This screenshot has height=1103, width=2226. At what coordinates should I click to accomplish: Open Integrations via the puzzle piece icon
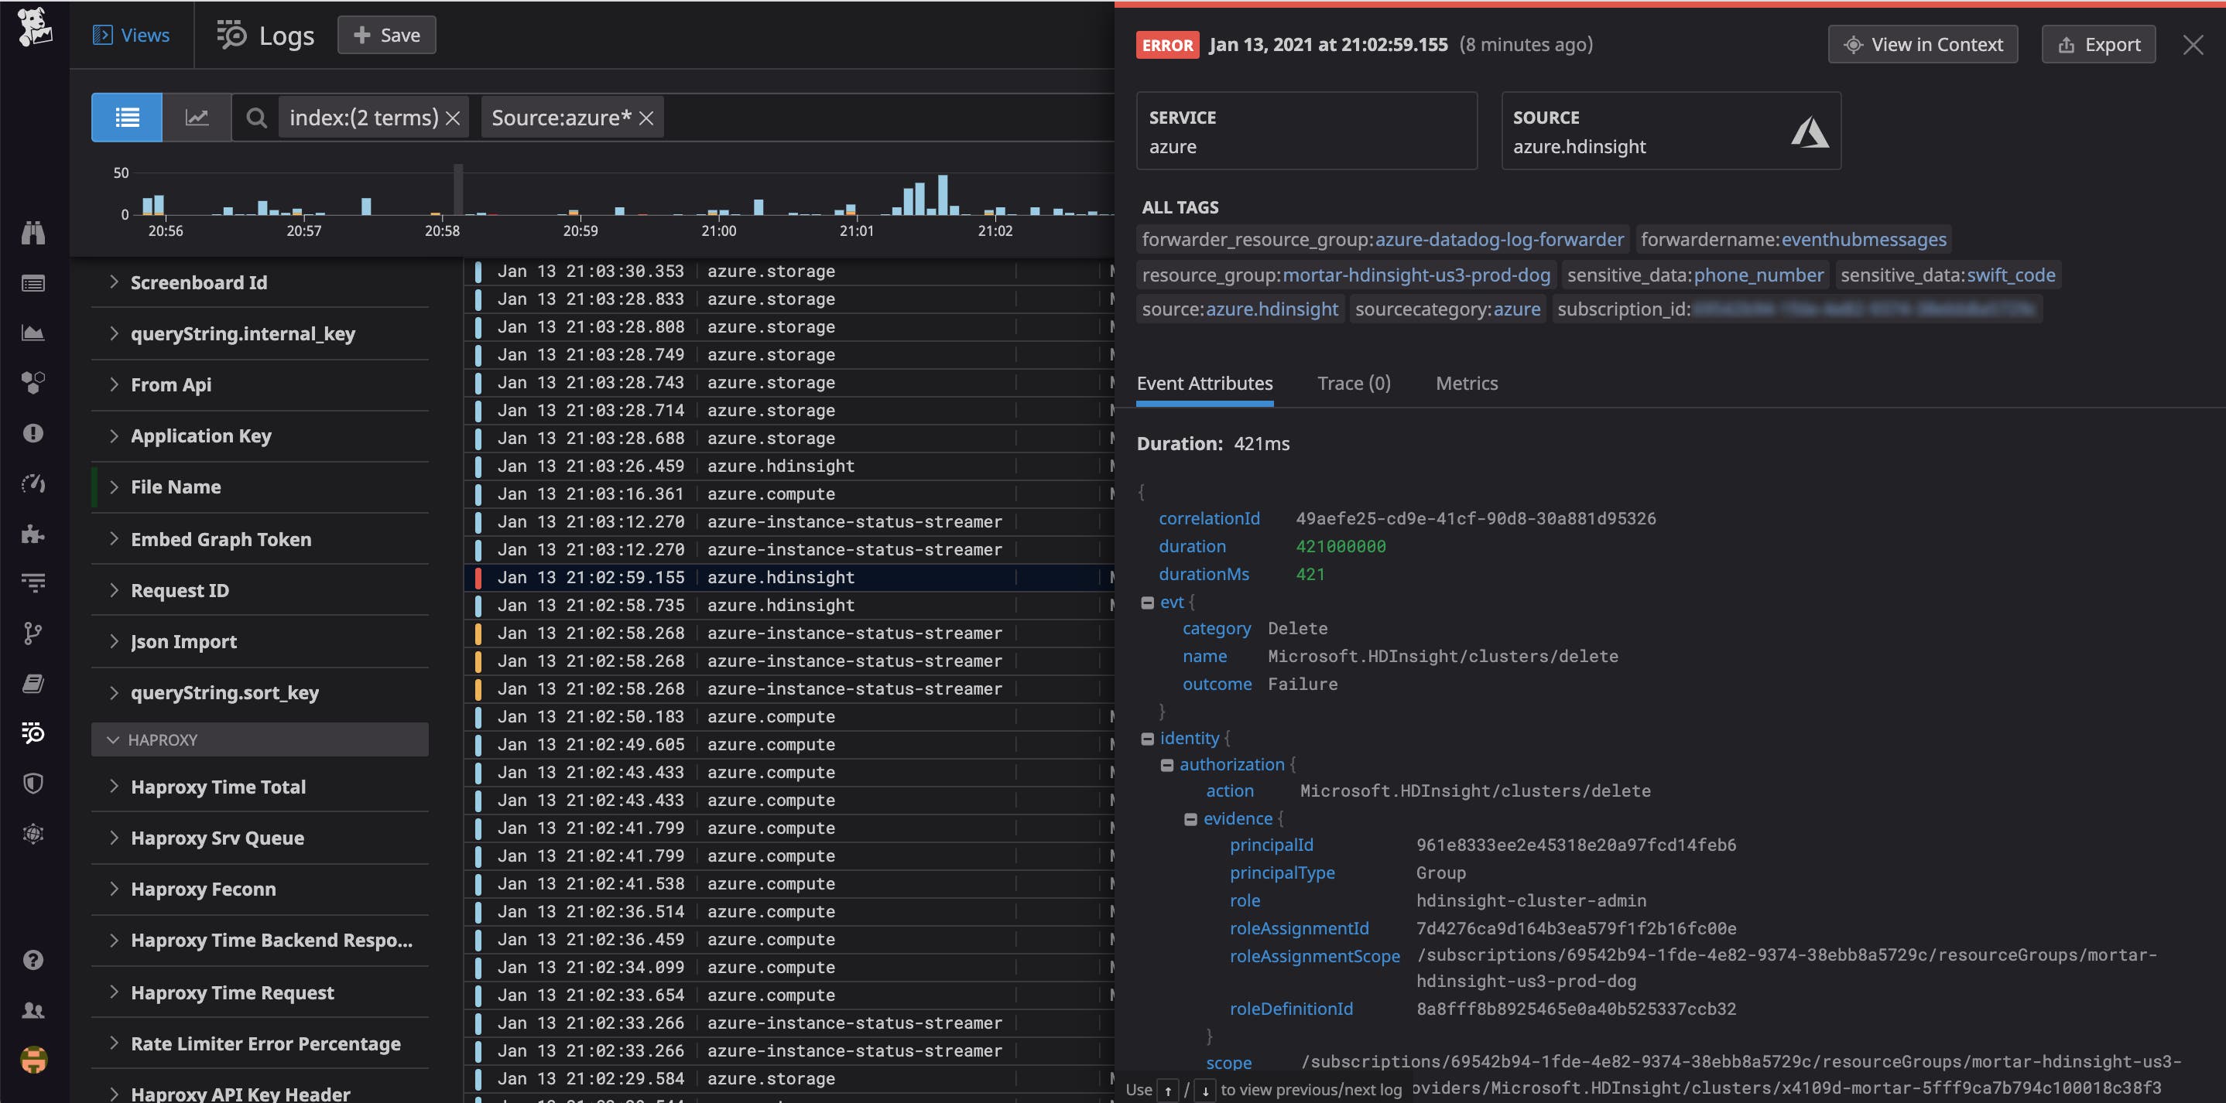(33, 534)
